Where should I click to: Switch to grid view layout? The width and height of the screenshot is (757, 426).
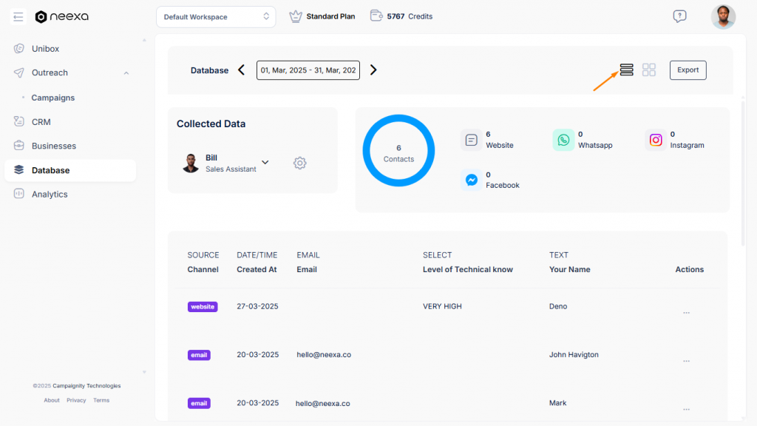649,70
